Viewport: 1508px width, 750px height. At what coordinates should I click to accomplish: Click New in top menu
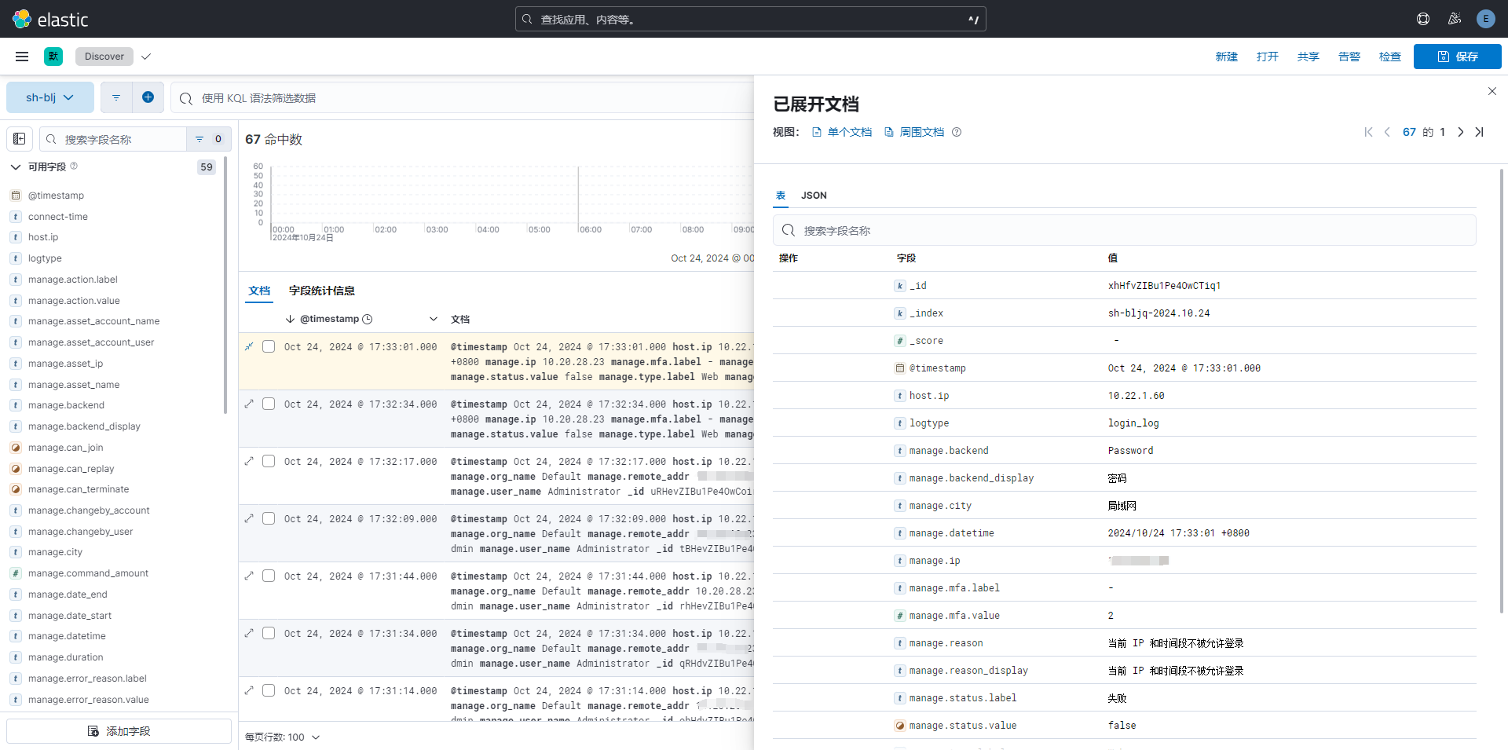(1226, 57)
